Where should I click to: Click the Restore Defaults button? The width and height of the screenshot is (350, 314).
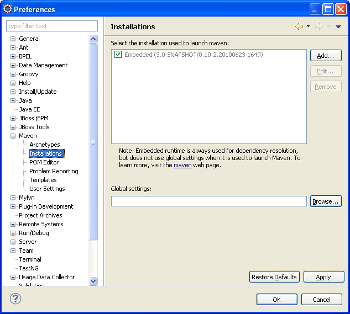click(274, 277)
